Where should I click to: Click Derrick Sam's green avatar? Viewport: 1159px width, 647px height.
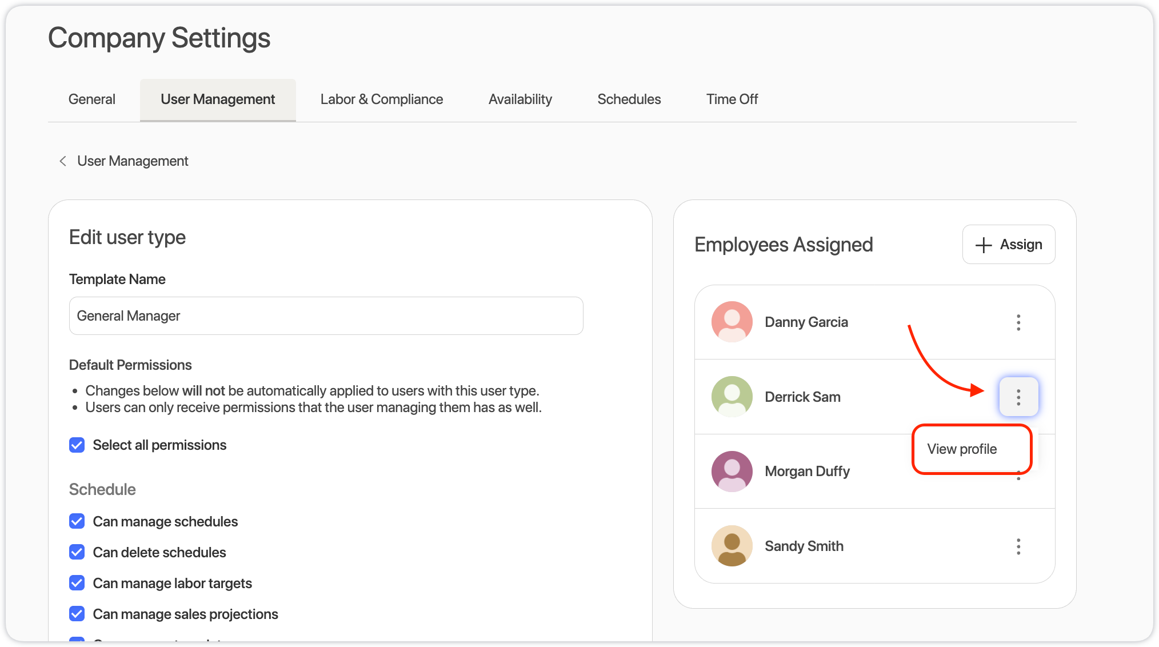click(732, 397)
